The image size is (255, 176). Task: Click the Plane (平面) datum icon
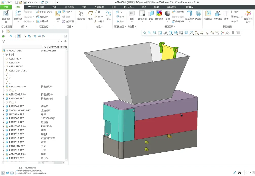[90, 13]
